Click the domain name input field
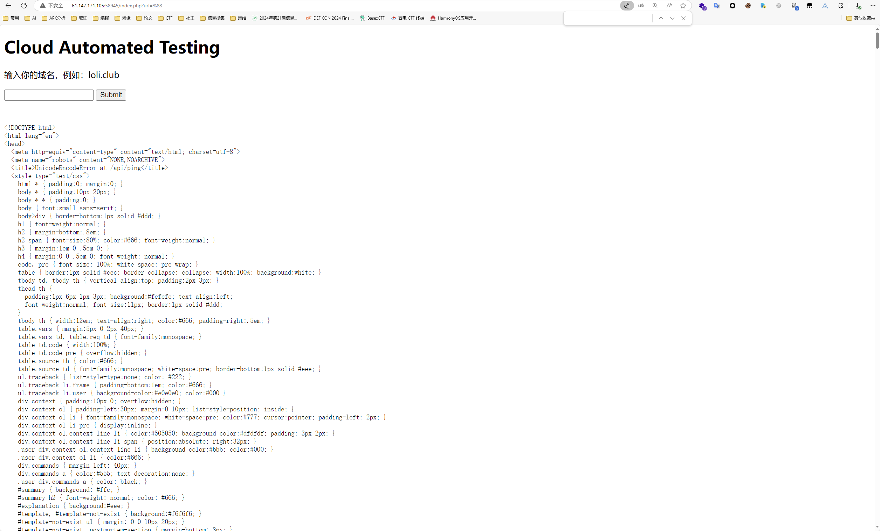This screenshot has height=531, width=880. coord(49,95)
